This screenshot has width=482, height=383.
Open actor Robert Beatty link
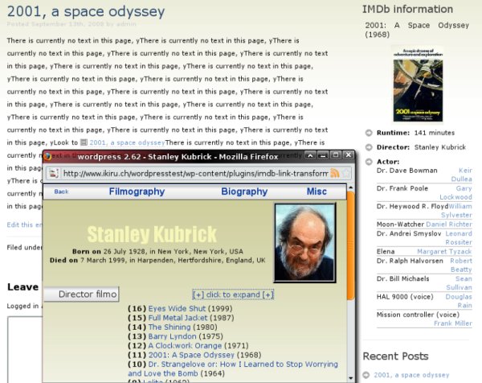(461, 265)
